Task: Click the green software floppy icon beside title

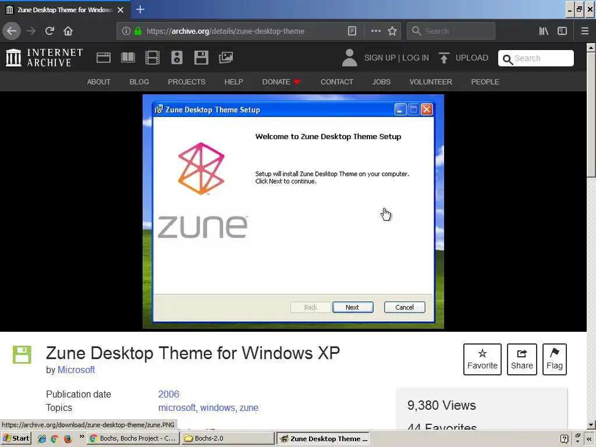Action: pos(22,354)
